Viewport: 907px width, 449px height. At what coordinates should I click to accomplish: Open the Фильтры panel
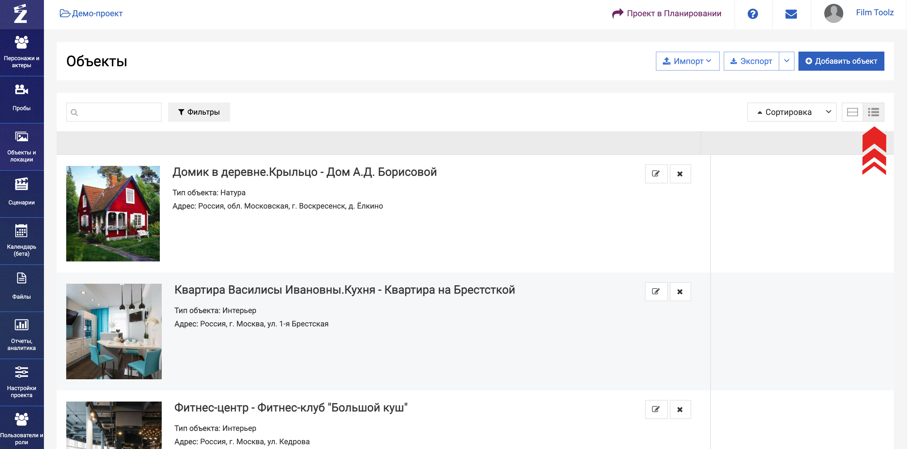(199, 112)
